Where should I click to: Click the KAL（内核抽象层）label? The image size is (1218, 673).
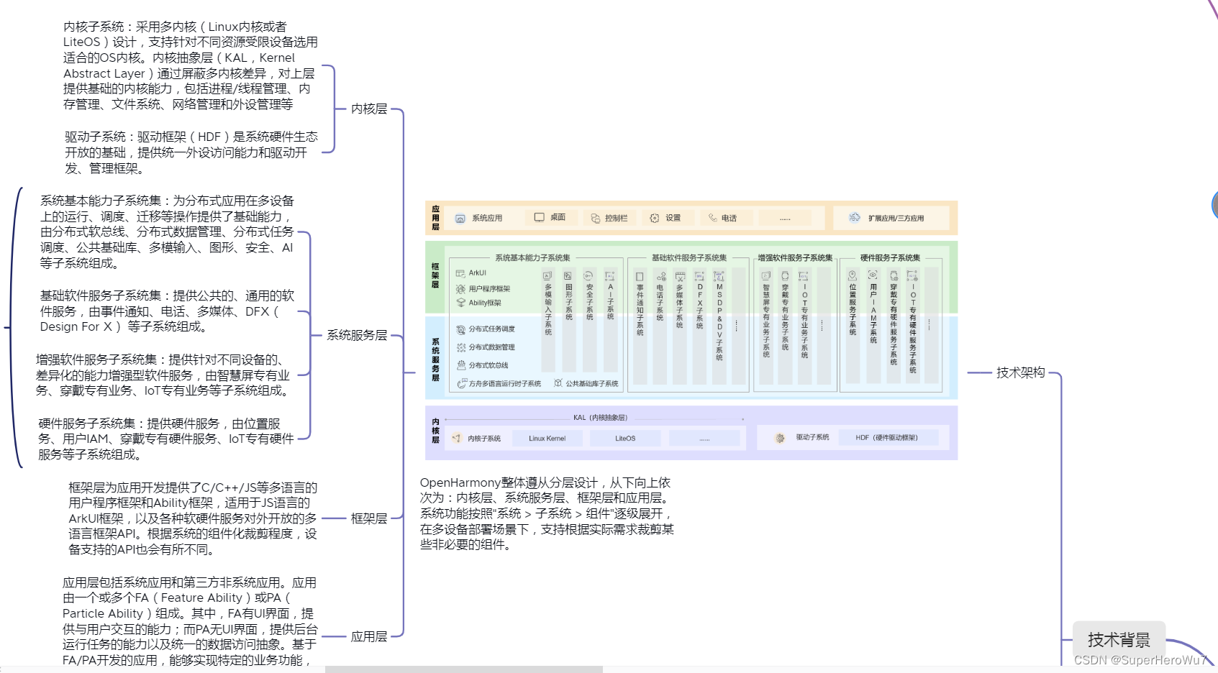(600, 418)
